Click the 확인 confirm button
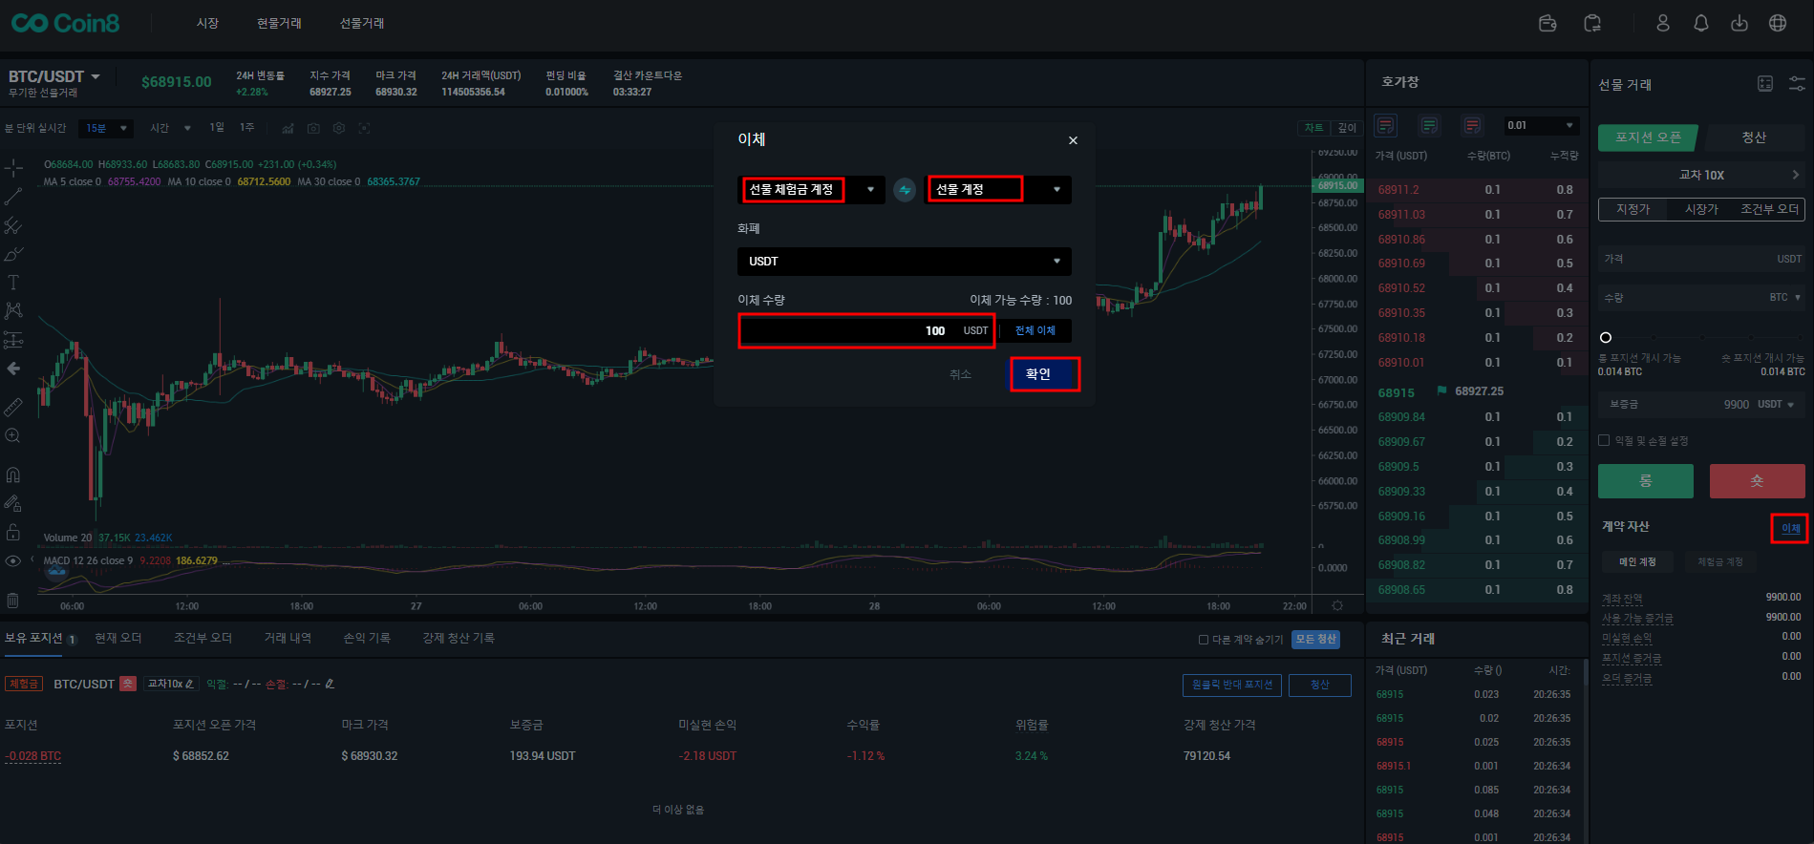This screenshot has width=1814, height=844. 1044,374
